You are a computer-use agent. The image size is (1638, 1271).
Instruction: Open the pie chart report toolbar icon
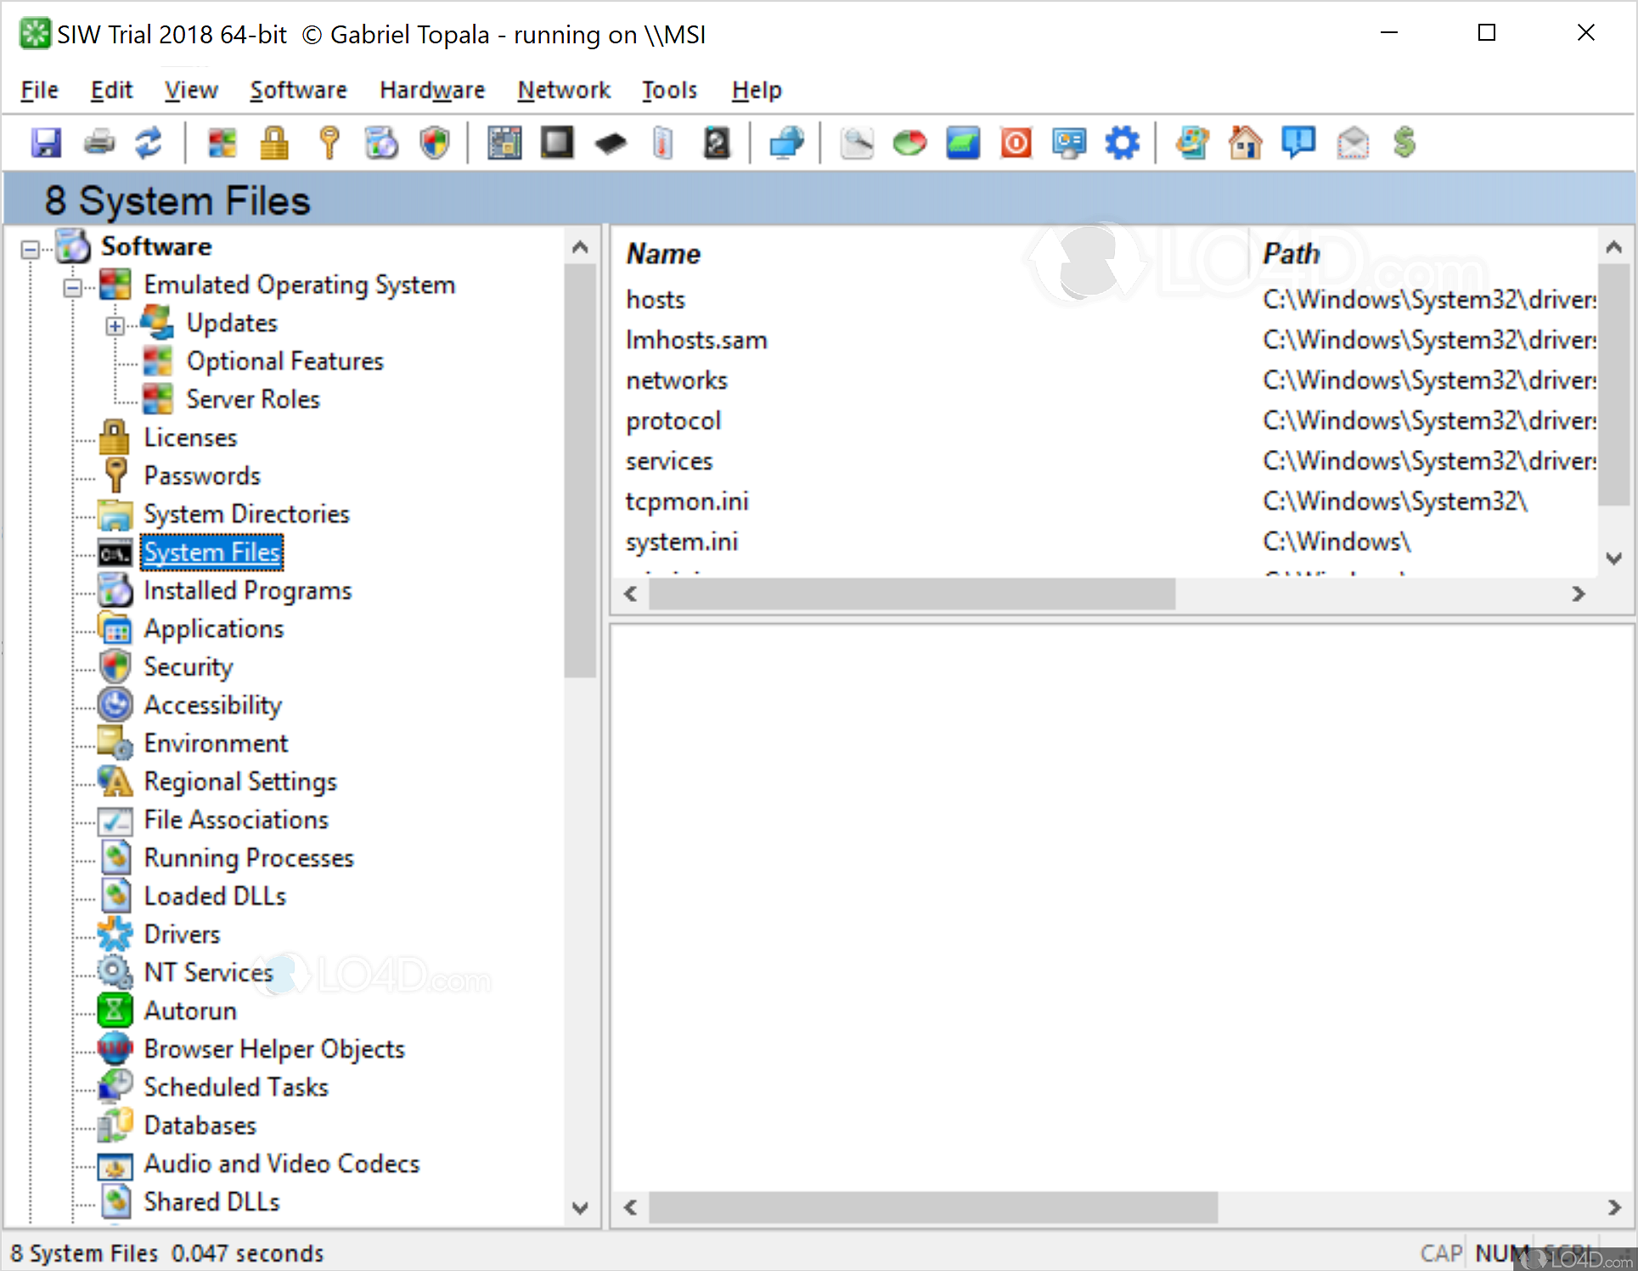[x=909, y=143]
